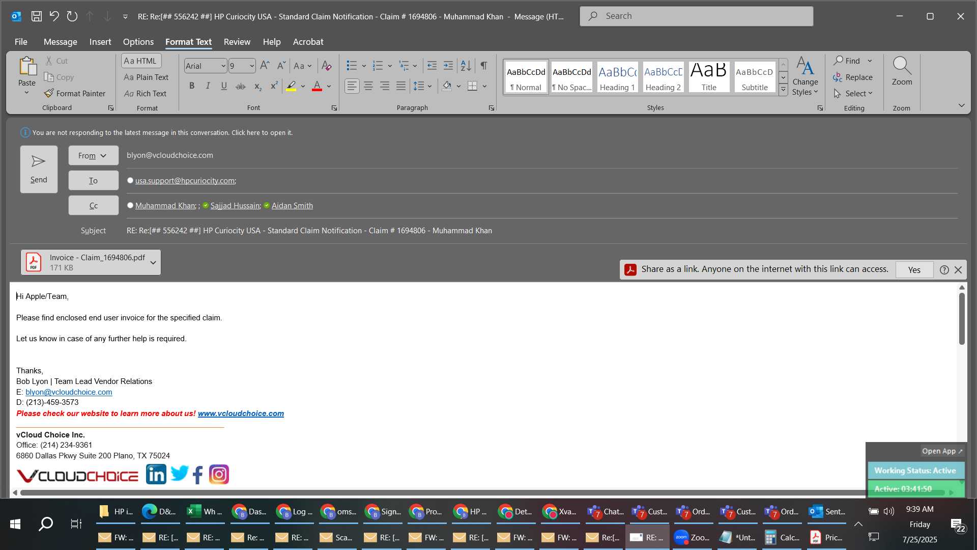Viewport: 977px width, 550px height.
Task: Apply superscript formatting
Action: pyautogui.click(x=274, y=86)
